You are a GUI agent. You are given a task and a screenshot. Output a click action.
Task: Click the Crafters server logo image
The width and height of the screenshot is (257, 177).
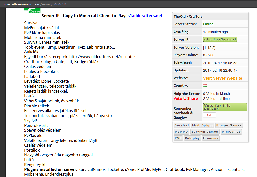[32, 11]
